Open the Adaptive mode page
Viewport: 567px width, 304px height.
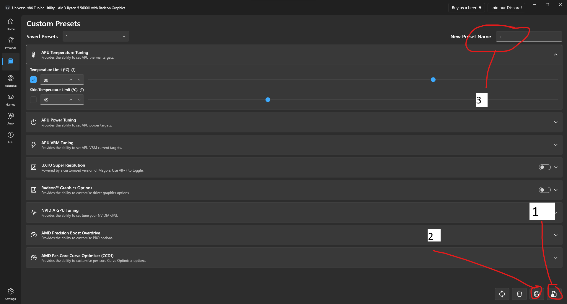[11, 80]
